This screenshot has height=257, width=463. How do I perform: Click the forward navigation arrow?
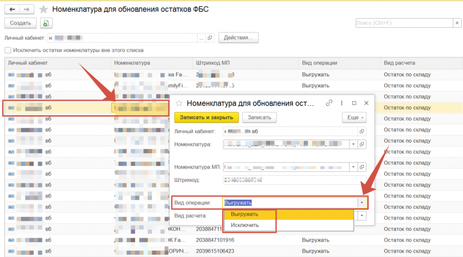(x=27, y=9)
